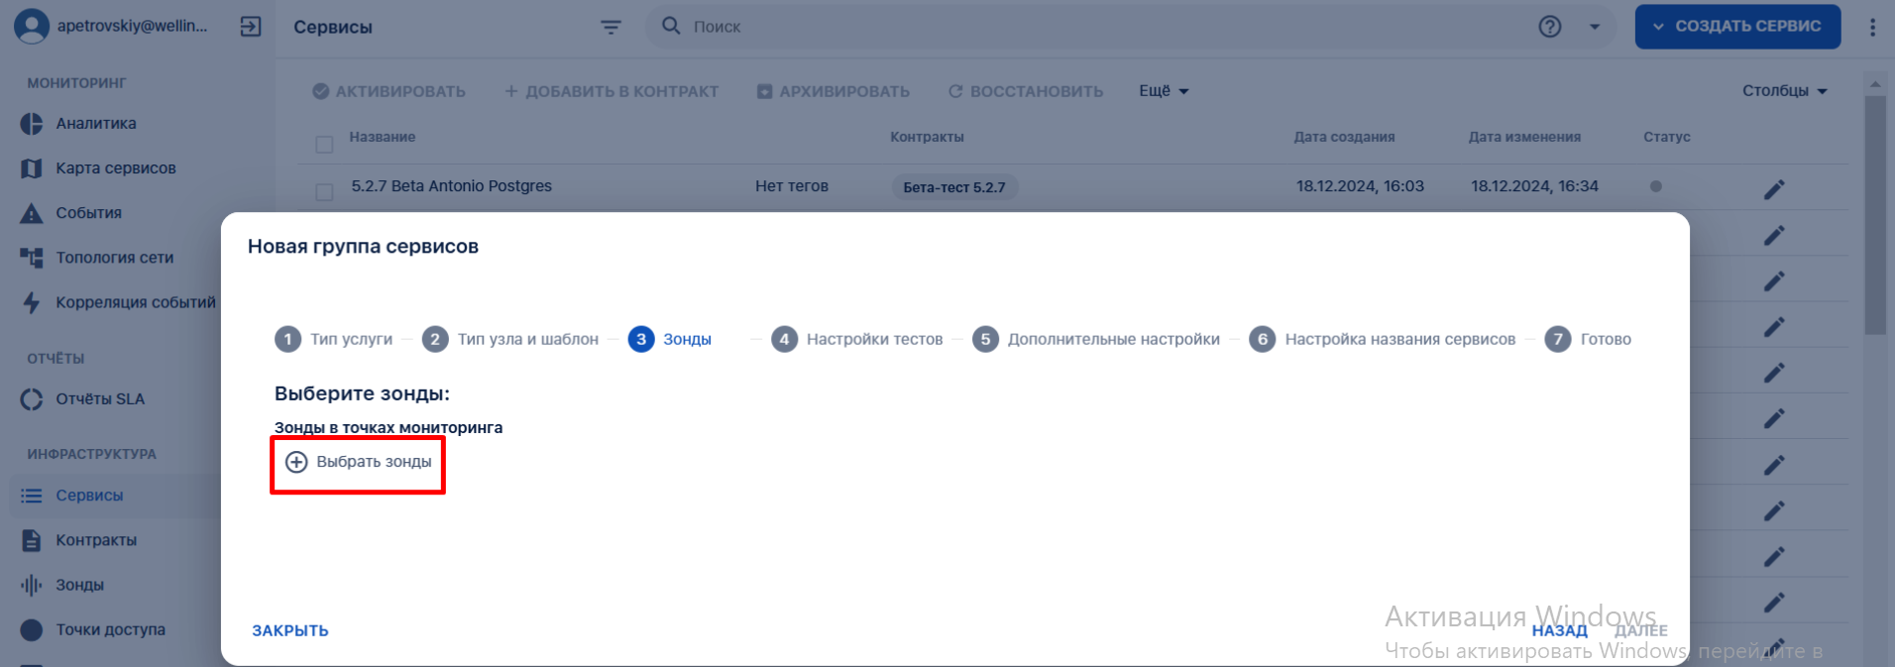
Task: Click the kebab menu in the top-right corner
Action: (x=1872, y=27)
